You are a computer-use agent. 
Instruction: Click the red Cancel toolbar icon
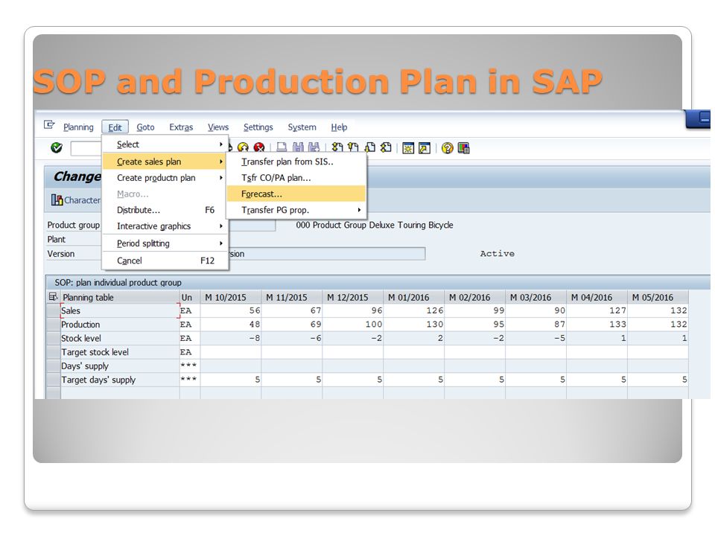click(259, 147)
